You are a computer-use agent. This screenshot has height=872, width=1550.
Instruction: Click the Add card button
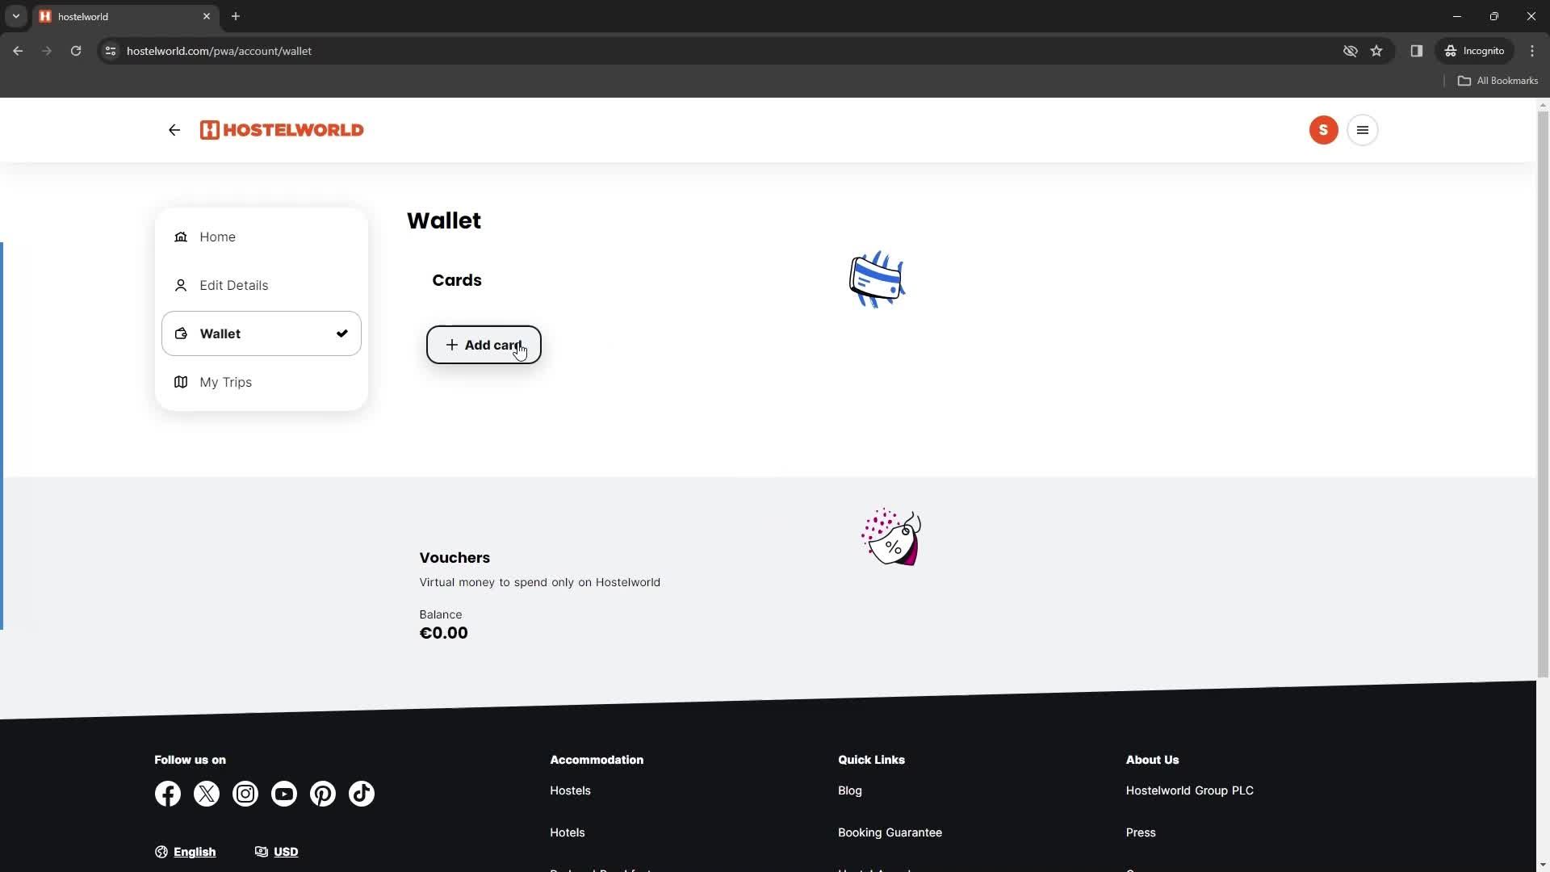tap(484, 344)
